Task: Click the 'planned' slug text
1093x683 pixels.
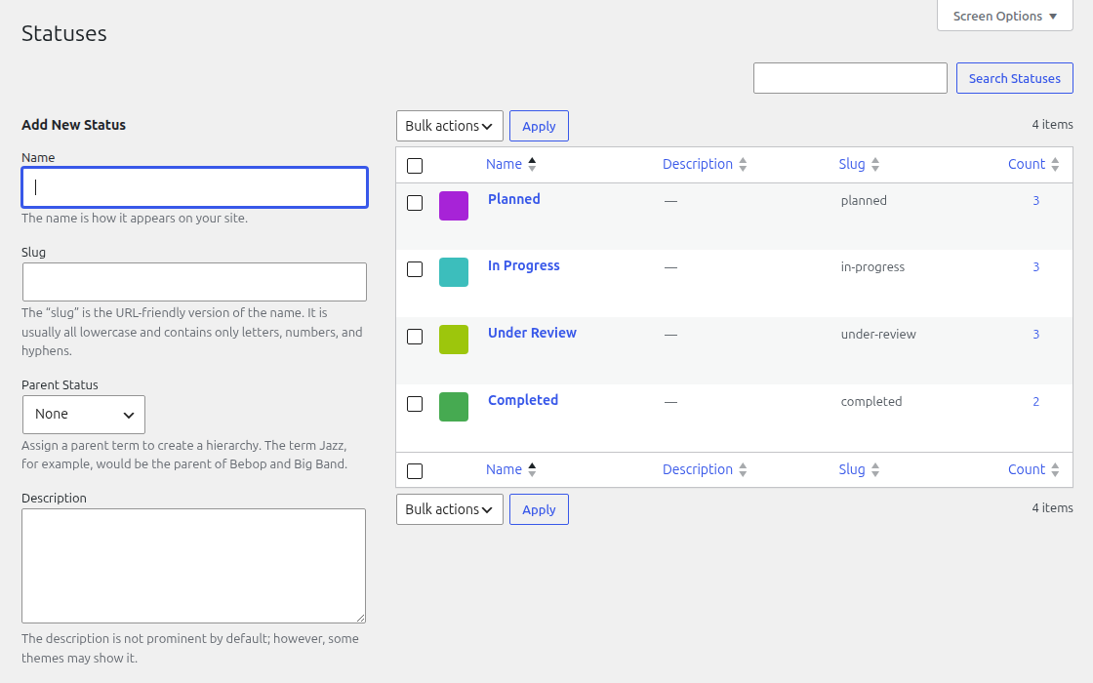Action: click(864, 201)
